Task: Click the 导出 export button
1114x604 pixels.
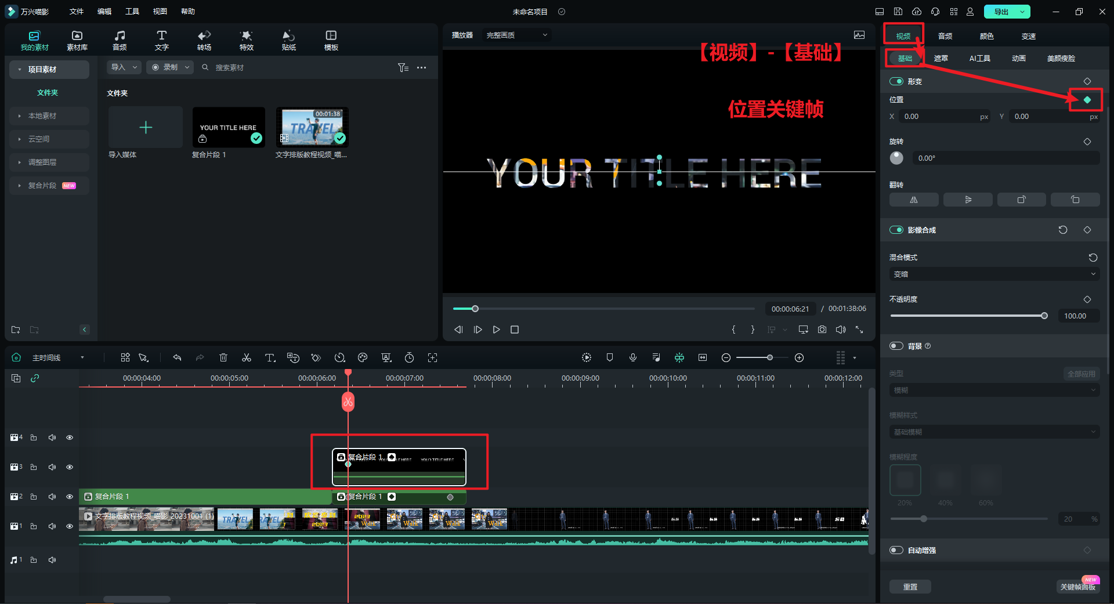Action: click(1001, 12)
